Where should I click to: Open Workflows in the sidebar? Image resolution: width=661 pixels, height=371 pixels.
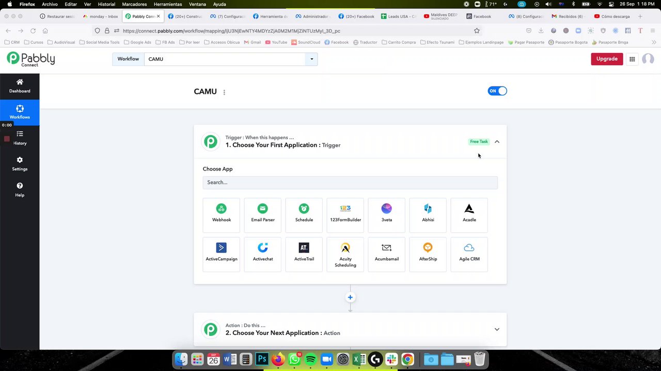[20, 112]
